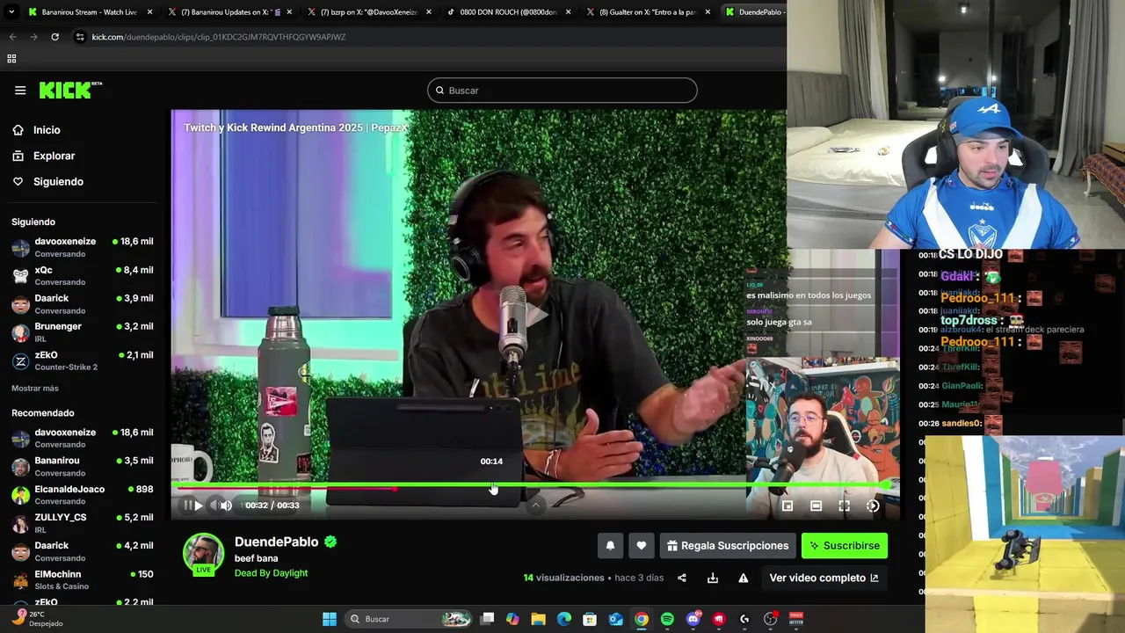Toggle the heart follow button

(642, 546)
